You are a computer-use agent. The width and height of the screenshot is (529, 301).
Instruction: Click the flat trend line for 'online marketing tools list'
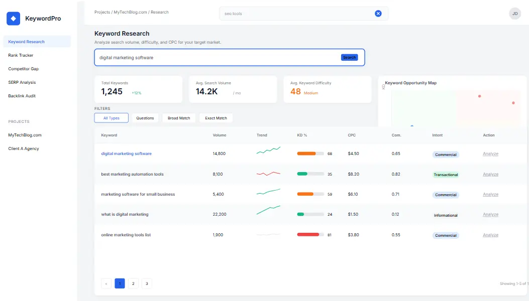point(269,234)
